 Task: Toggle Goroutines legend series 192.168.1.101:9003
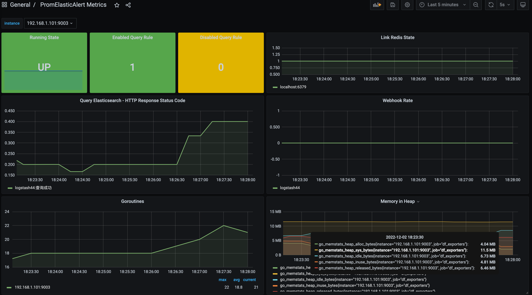32,287
